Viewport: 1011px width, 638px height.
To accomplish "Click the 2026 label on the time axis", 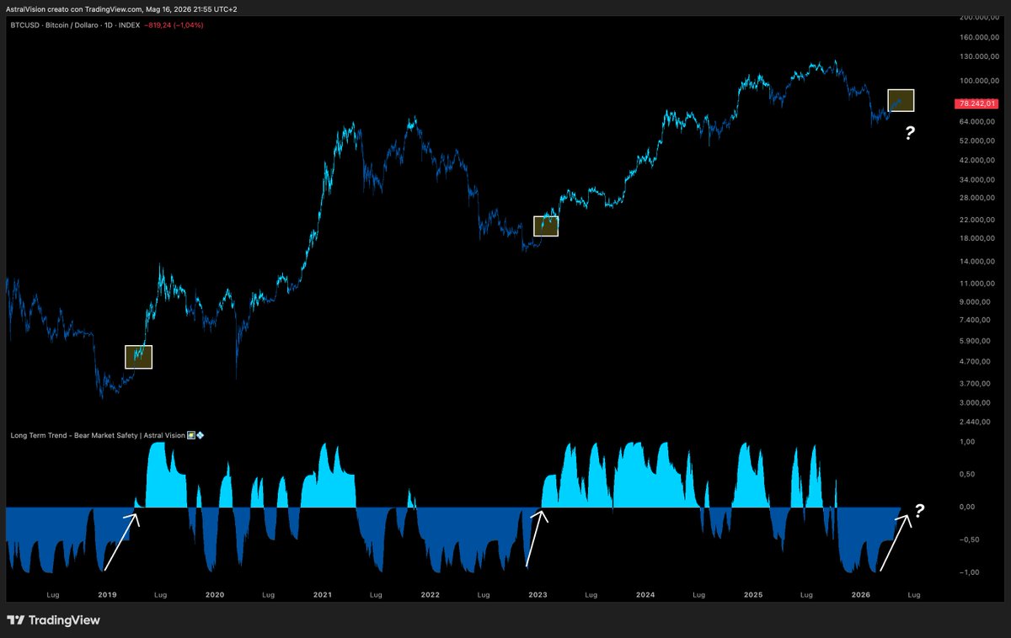I will tap(861, 594).
